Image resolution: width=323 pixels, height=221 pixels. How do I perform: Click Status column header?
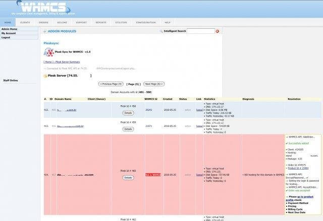click(183, 99)
